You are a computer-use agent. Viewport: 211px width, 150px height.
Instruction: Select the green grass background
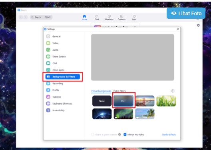[x=166, y=101]
